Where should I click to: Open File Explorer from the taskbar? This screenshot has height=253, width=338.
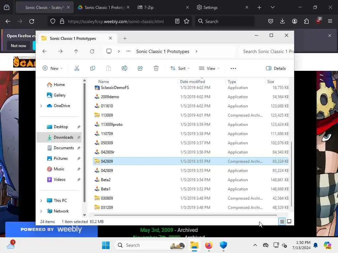point(194,245)
